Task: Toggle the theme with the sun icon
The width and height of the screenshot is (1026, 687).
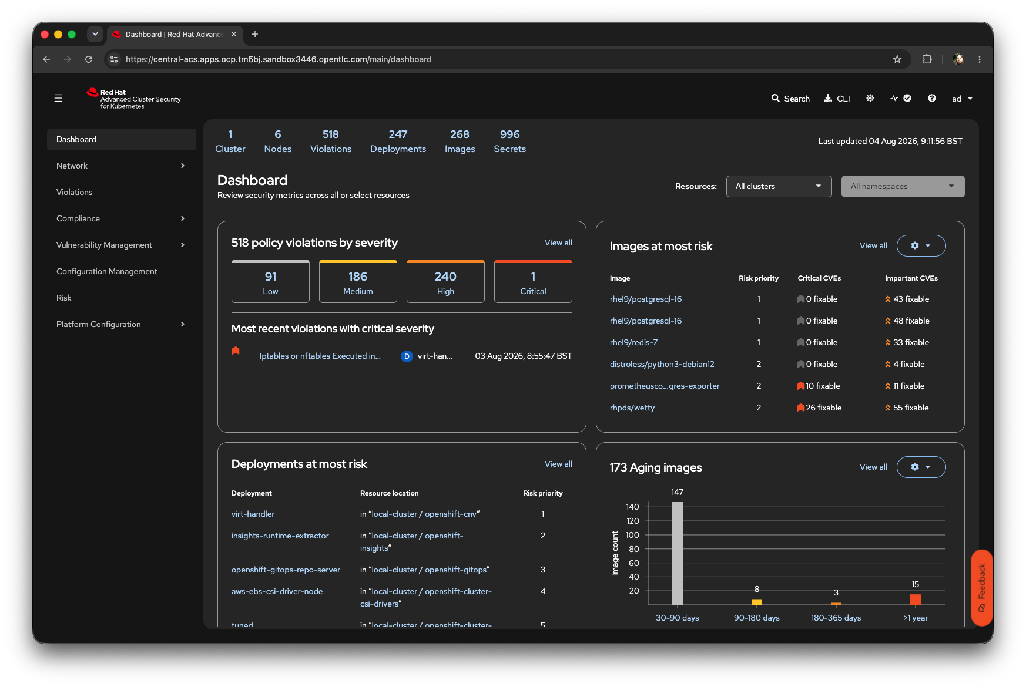Action: click(870, 98)
